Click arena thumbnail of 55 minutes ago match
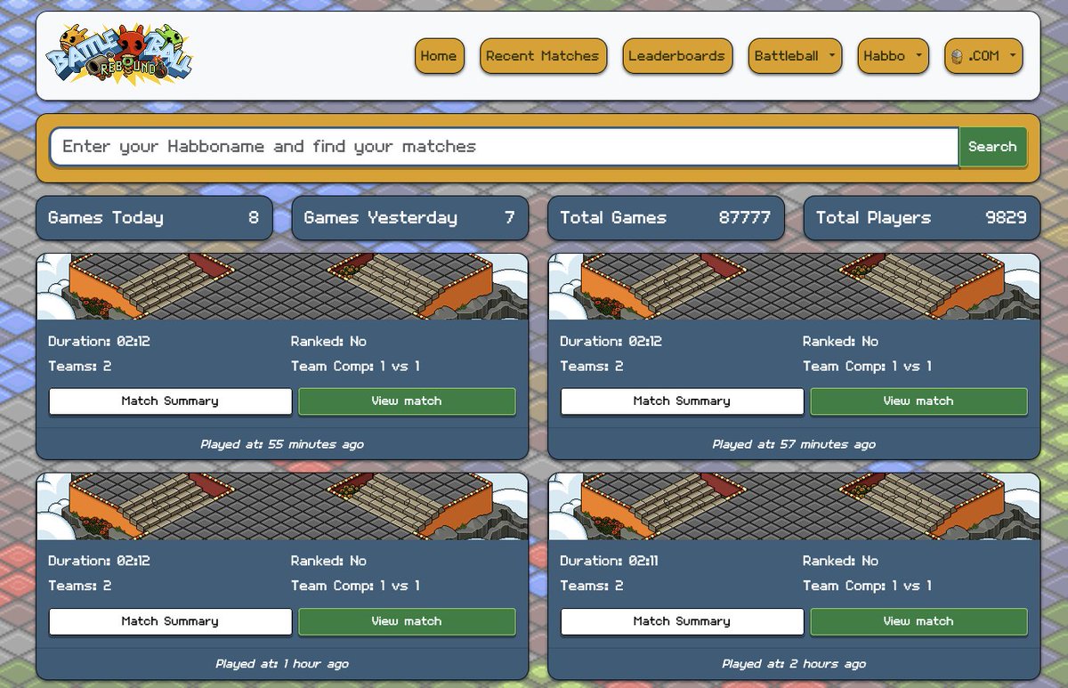The height and width of the screenshot is (688, 1068). pos(282,287)
